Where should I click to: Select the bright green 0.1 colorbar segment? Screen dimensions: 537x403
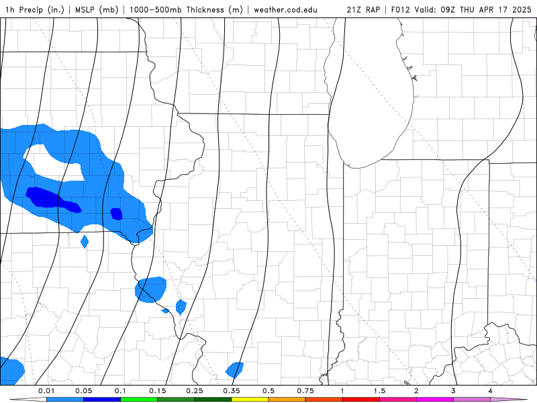139,400
